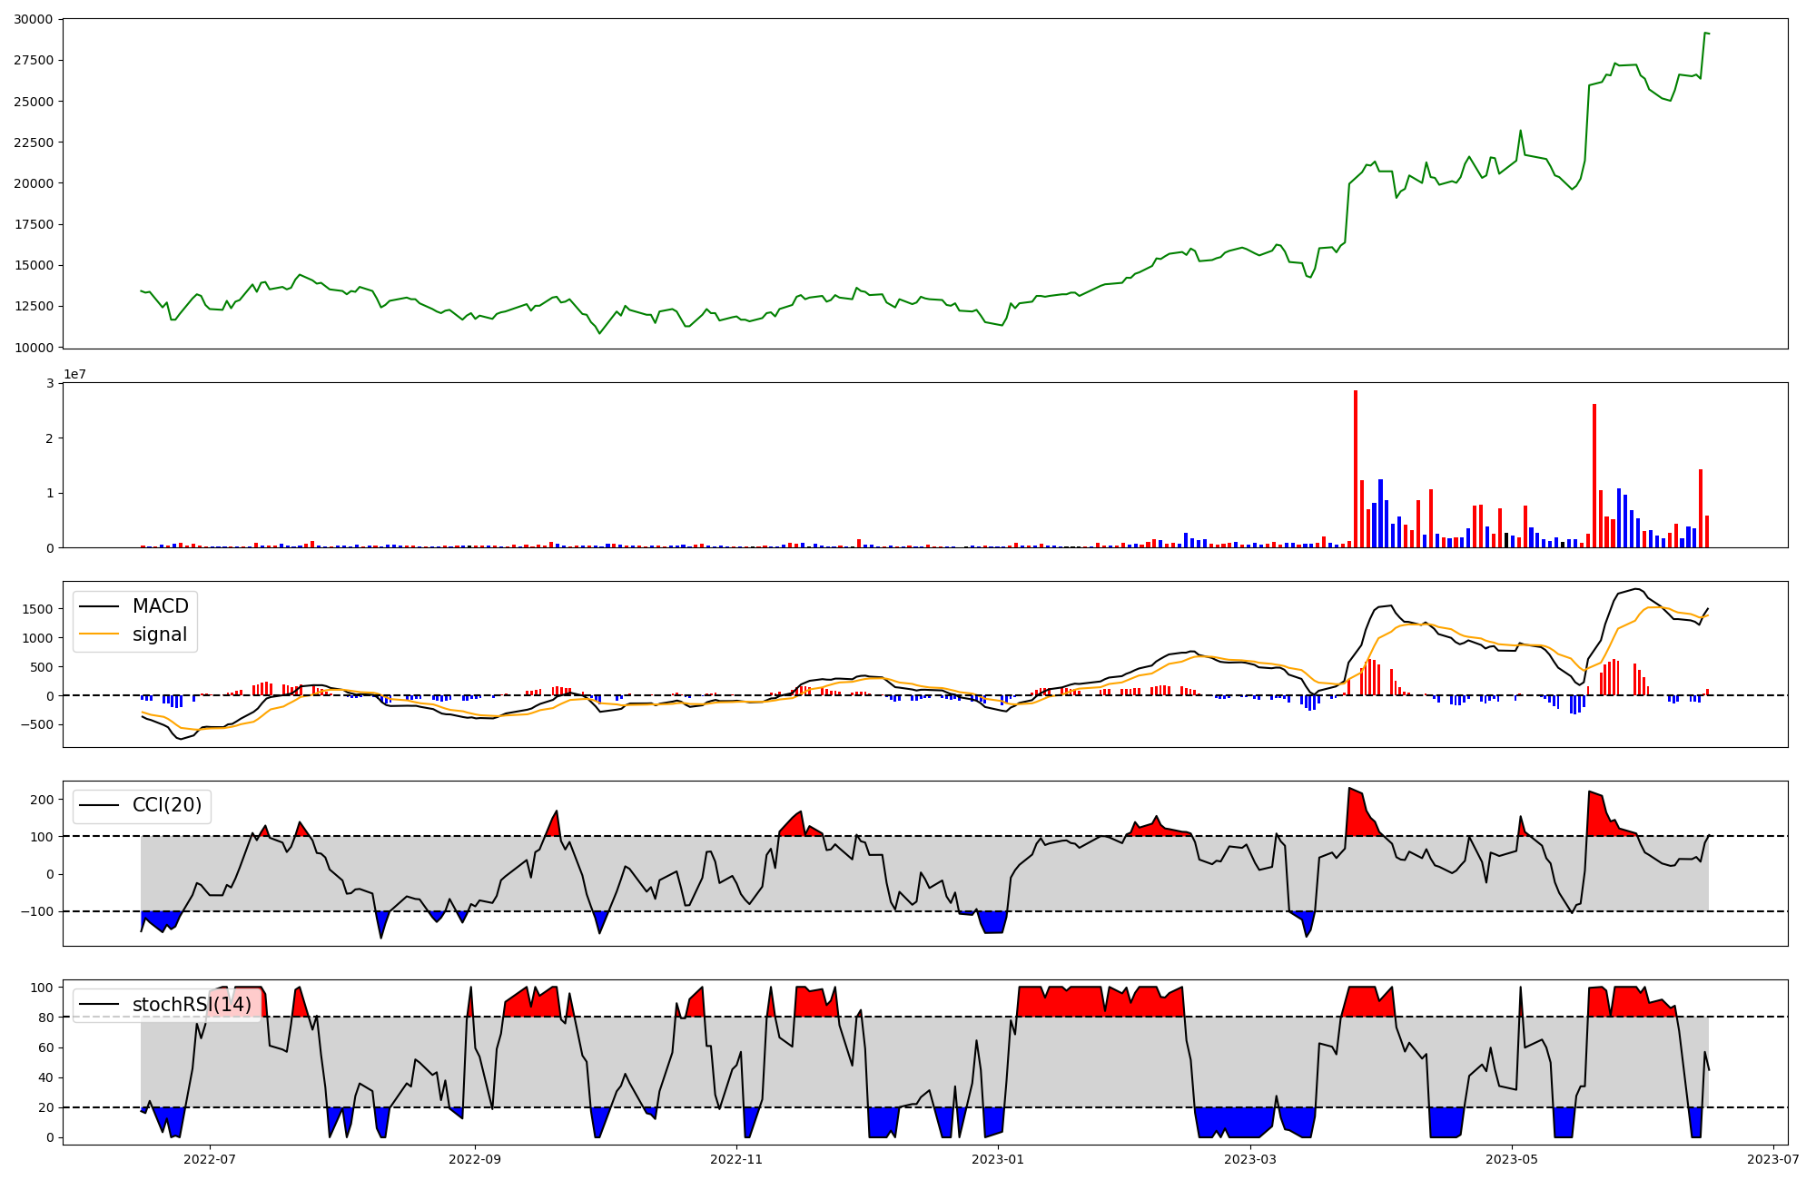Click the 500 tick on MACD axis
The height and width of the screenshot is (1180, 1816).
coord(44,667)
